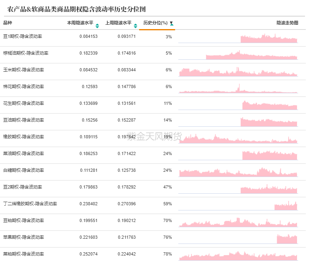
Task: Sort by 本周隐波水平 arrow icon
Action: (97, 26)
